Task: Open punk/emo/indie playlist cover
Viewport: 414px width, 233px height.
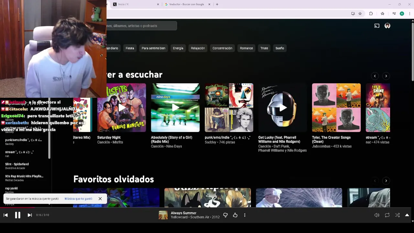Action: tap(229, 108)
